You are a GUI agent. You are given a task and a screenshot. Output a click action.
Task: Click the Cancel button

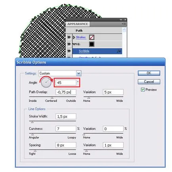[149, 82]
